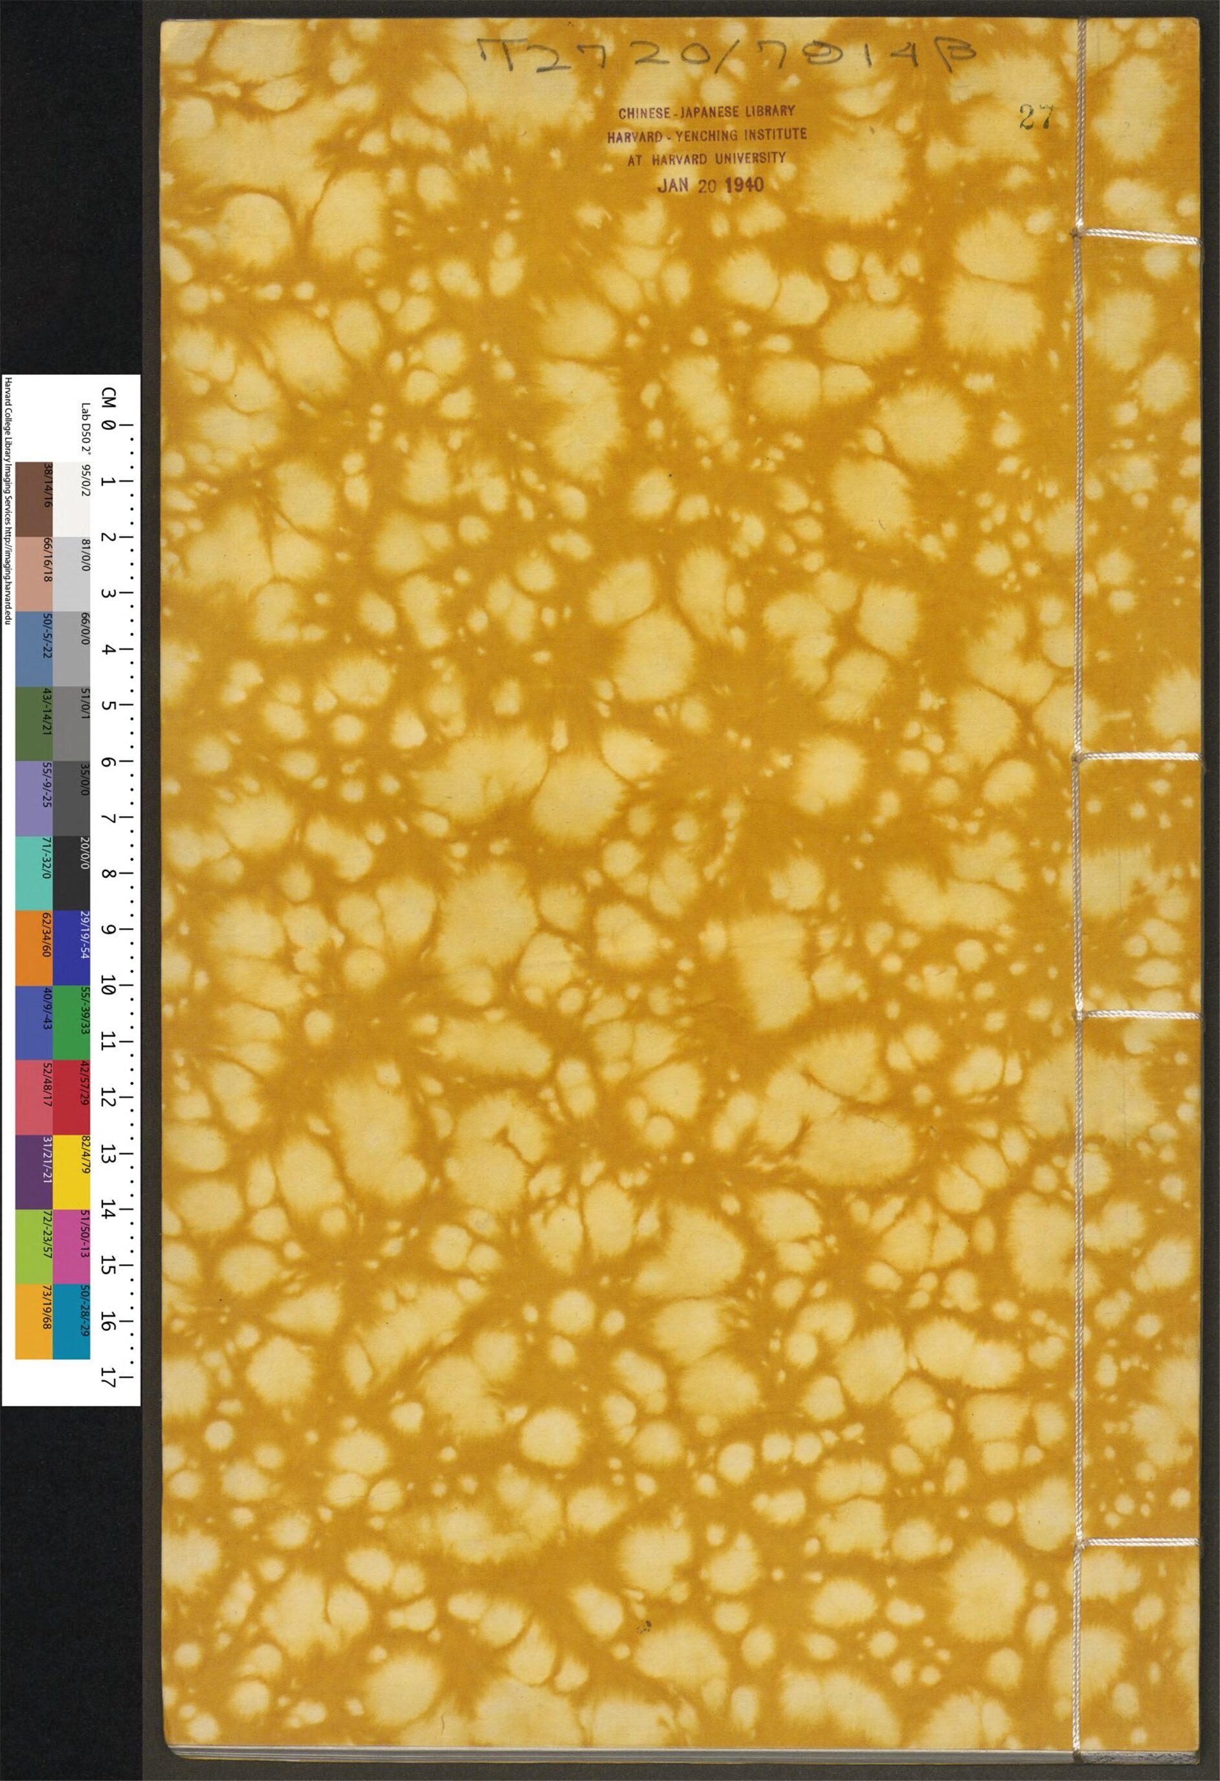1220x1781 pixels.
Task: Pick the magenta swatch labeled 51/50/-13
Action: point(71,1247)
